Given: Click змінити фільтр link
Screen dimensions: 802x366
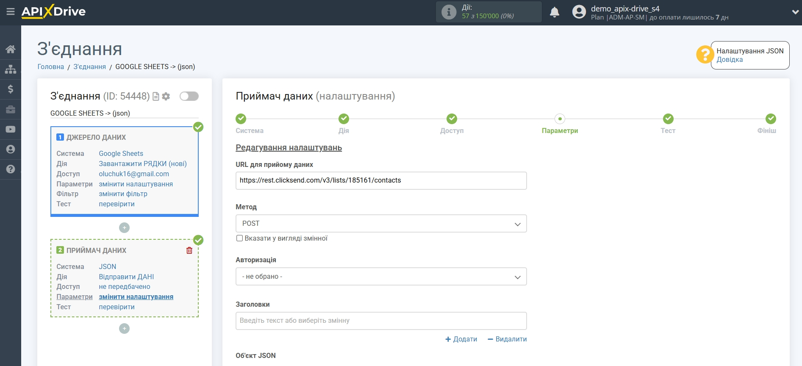Looking at the screenshot, I should pos(123,194).
